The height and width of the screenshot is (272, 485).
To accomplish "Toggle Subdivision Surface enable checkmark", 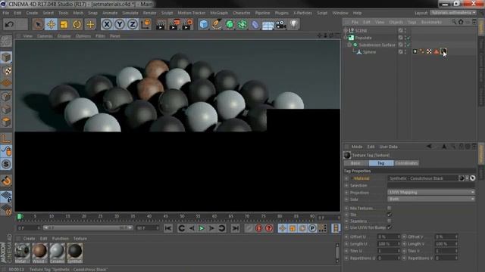I will [408, 45].
